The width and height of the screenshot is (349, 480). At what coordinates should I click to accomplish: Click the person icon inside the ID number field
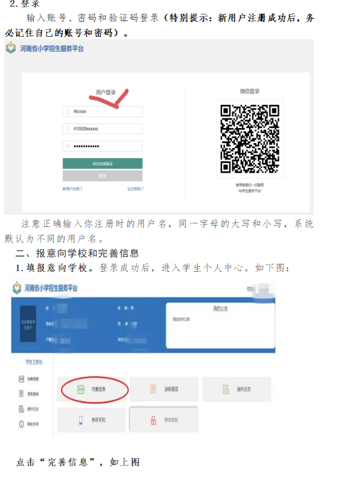[x=68, y=129]
